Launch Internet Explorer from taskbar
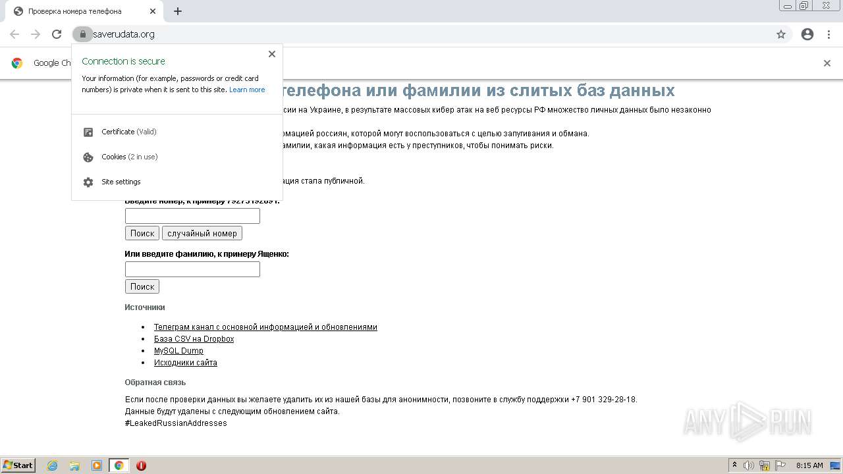843x474 pixels. (53, 465)
